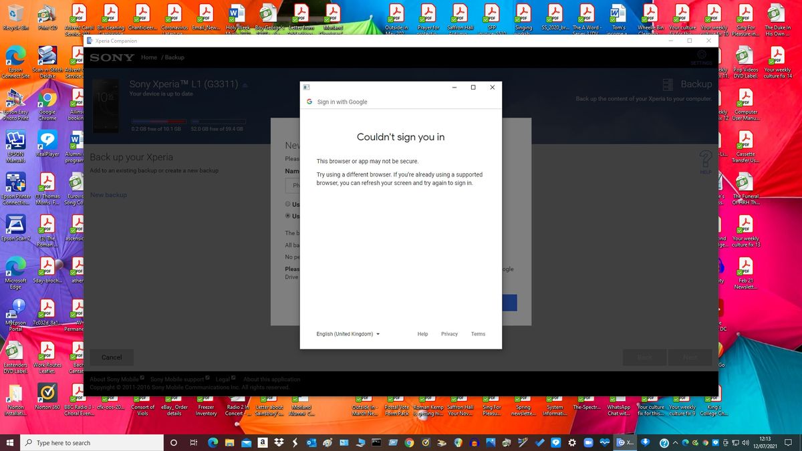The image size is (802, 451).
Task: Select the second Use option radio button
Action: [x=288, y=216]
